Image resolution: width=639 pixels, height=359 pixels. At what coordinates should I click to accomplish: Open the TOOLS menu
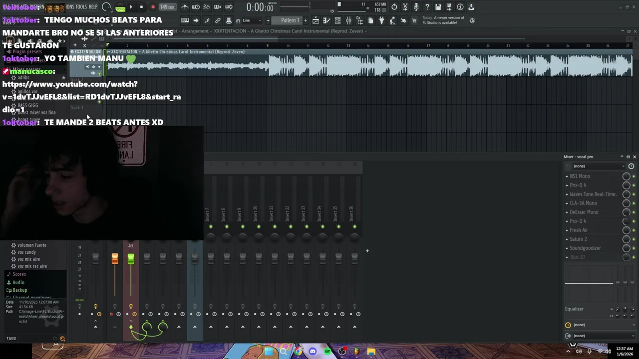pos(81,7)
